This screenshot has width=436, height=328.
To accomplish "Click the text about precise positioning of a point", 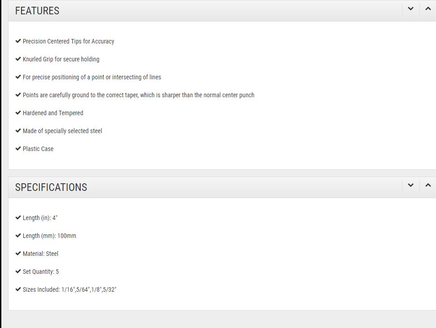I will tap(92, 77).
